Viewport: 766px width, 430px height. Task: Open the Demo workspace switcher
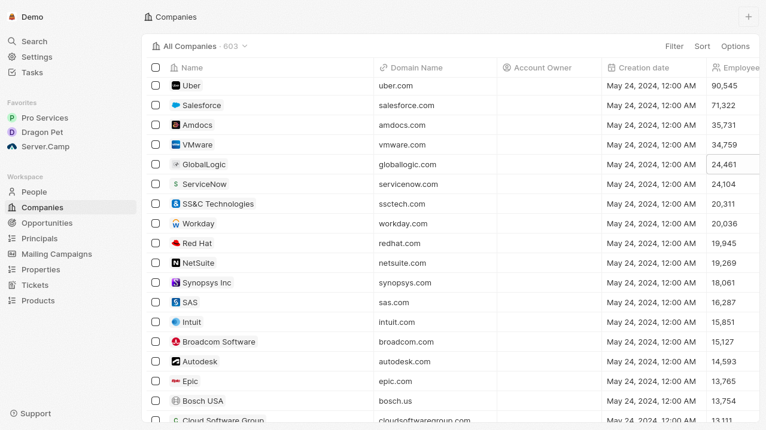click(x=26, y=17)
